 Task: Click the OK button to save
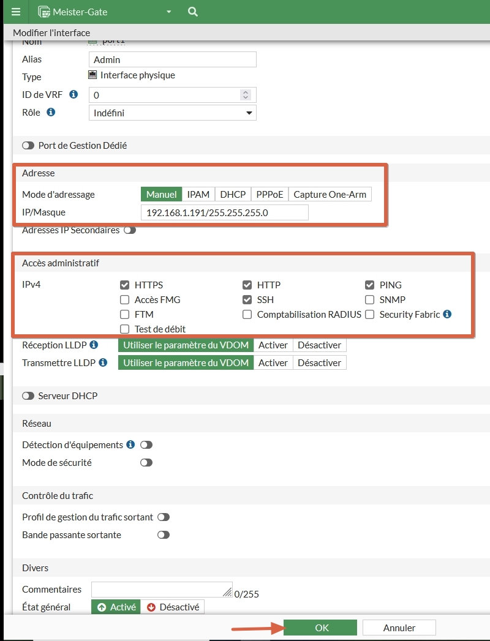tap(321, 628)
